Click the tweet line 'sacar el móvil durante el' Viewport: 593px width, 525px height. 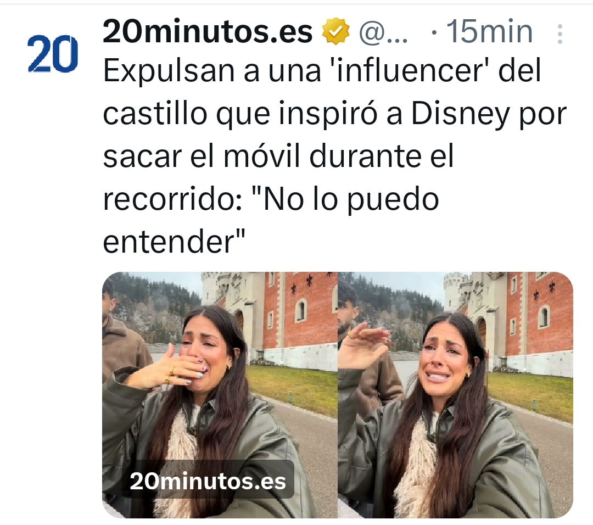point(278,156)
